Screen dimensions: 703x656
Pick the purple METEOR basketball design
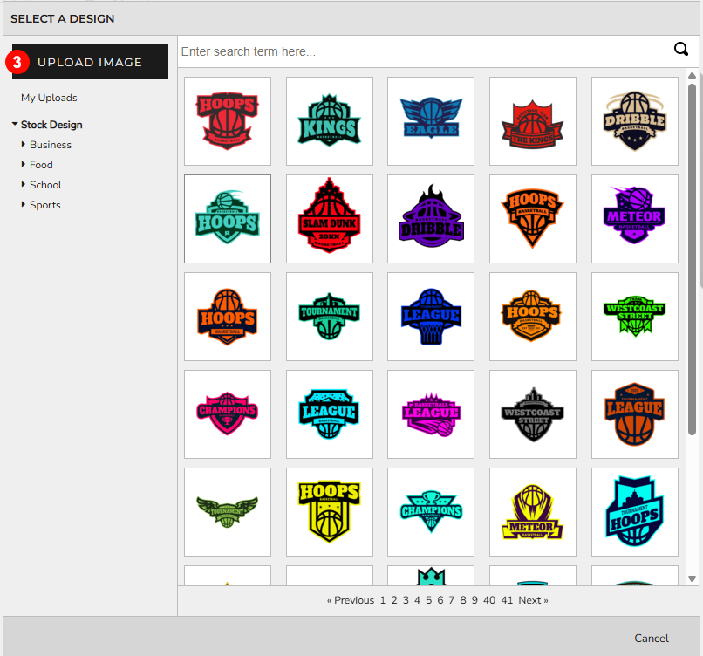(635, 219)
